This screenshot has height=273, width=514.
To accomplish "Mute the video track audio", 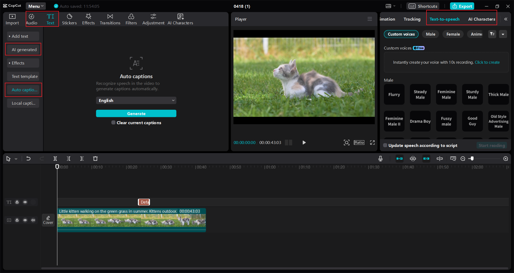I will (33, 220).
